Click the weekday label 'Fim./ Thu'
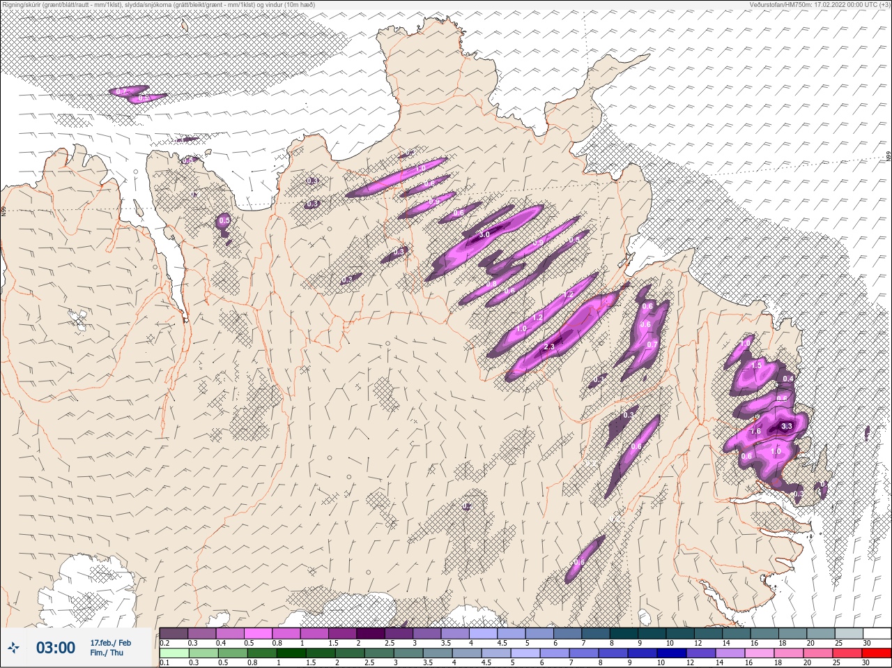Image resolution: width=892 pixels, height=668 pixels. (x=107, y=653)
